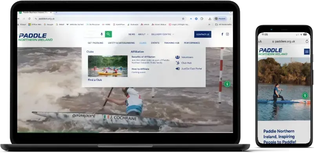Click the Affiliation heading in dropdown panel

pos(137,52)
